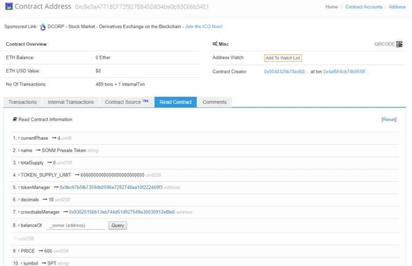Open the Internal Transactions tab
This screenshot has height=266, width=412.
(71, 102)
